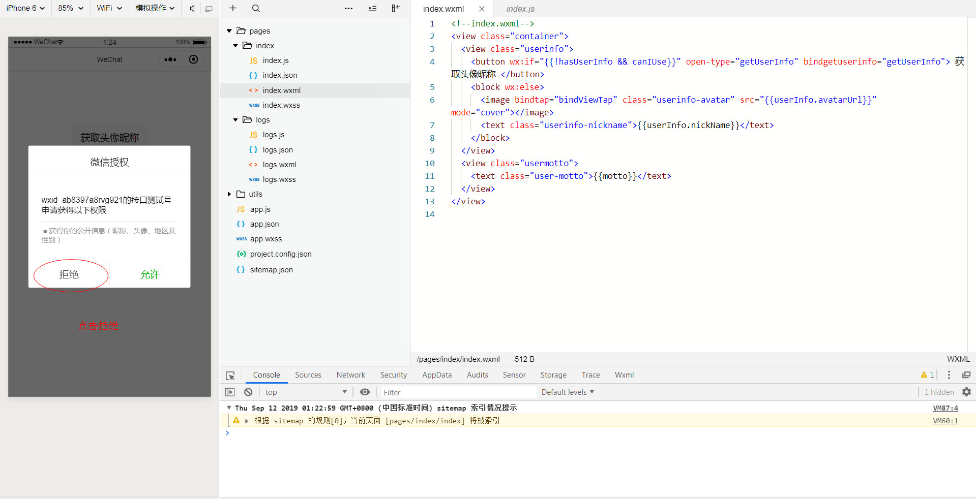This screenshot has width=976, height=499.
Task: Open the file tree more options menu
Action: click(x=348, y=8)
